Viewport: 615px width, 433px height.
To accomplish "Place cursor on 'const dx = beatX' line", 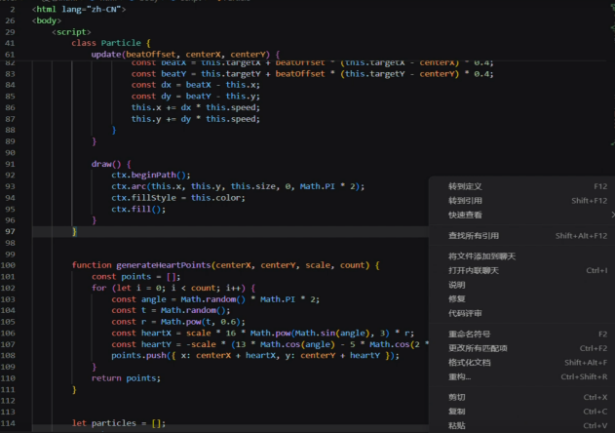I will point(195,85).
